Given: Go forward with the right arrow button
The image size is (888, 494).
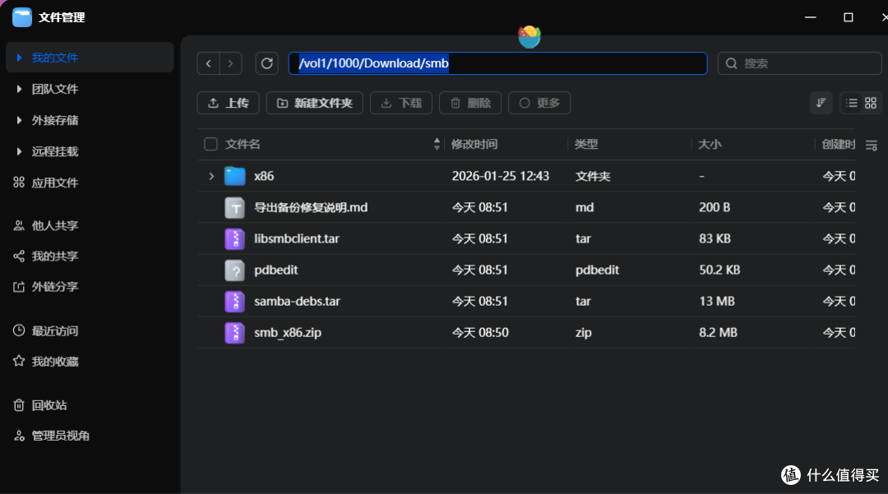Looking at the screenshot, I should point(230,63).
